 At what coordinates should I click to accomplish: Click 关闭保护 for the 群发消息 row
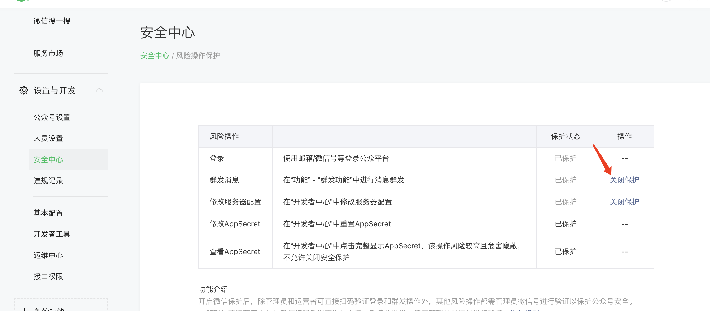pos(624,180)
